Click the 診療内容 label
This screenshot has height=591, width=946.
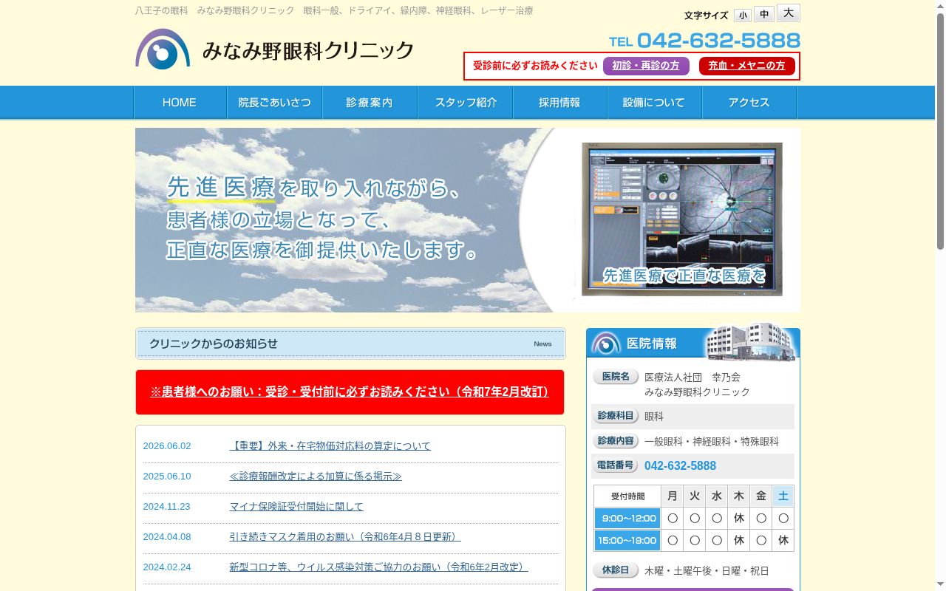click(x=615, y=441)
